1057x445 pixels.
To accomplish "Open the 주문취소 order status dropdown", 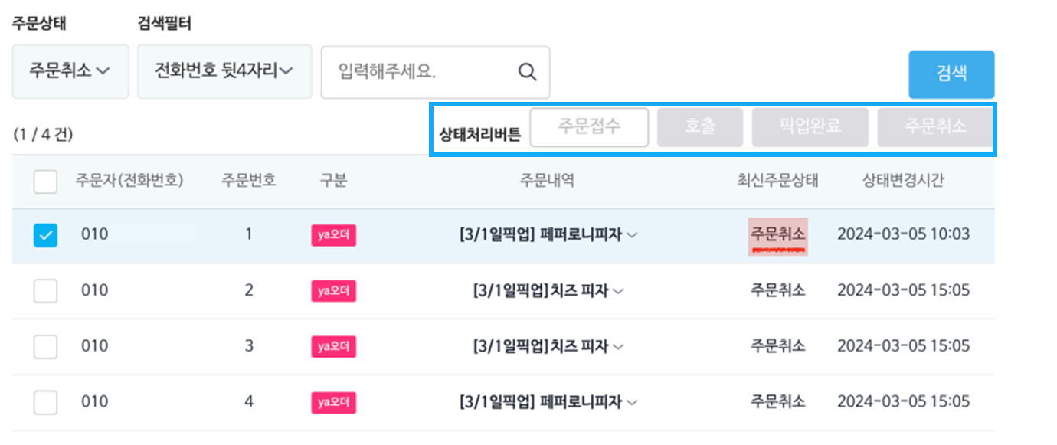I will tap(70, 71).
